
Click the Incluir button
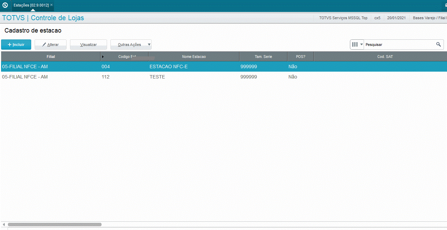pyautogui.click(x=16, y=45)
